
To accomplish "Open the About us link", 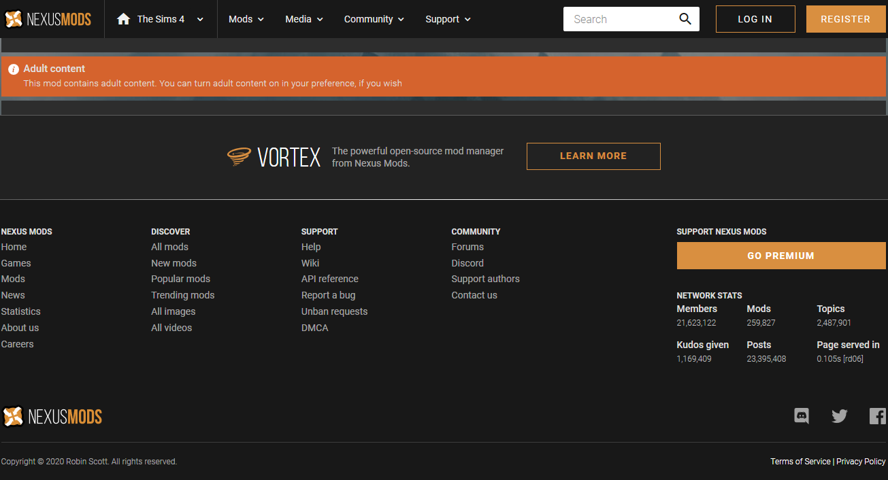I will 20,328.
